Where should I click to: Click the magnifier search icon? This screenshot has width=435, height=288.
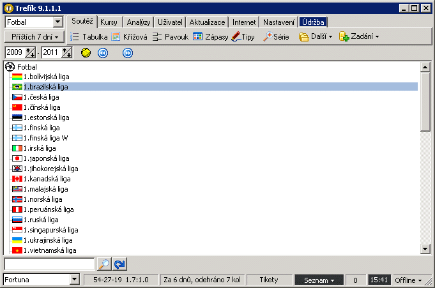[104, 264]
